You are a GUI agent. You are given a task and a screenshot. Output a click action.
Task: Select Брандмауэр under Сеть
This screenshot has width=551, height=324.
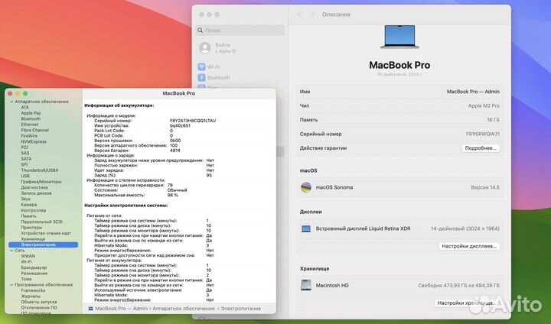pyautogui.click(x=34, y=267)
